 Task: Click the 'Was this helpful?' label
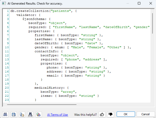pos(85,115)
